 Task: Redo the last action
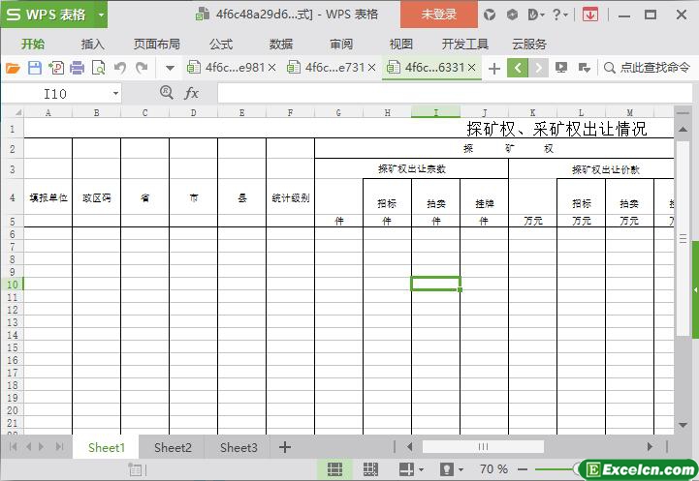[142, 68]
